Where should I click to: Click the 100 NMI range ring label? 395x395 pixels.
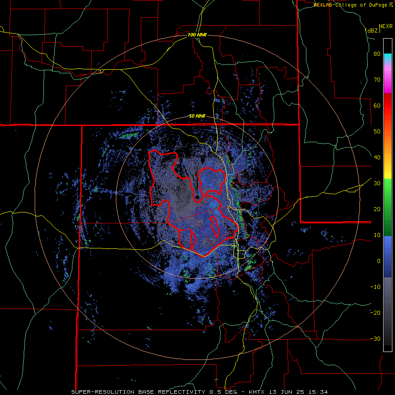click(x=197, y=35)
